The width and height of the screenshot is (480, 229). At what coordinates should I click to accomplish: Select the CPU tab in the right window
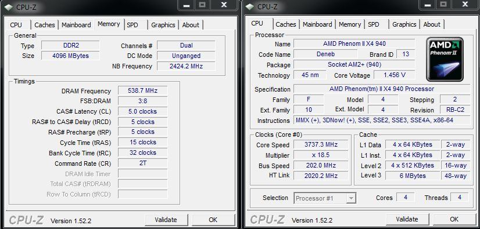pos(257,23)
